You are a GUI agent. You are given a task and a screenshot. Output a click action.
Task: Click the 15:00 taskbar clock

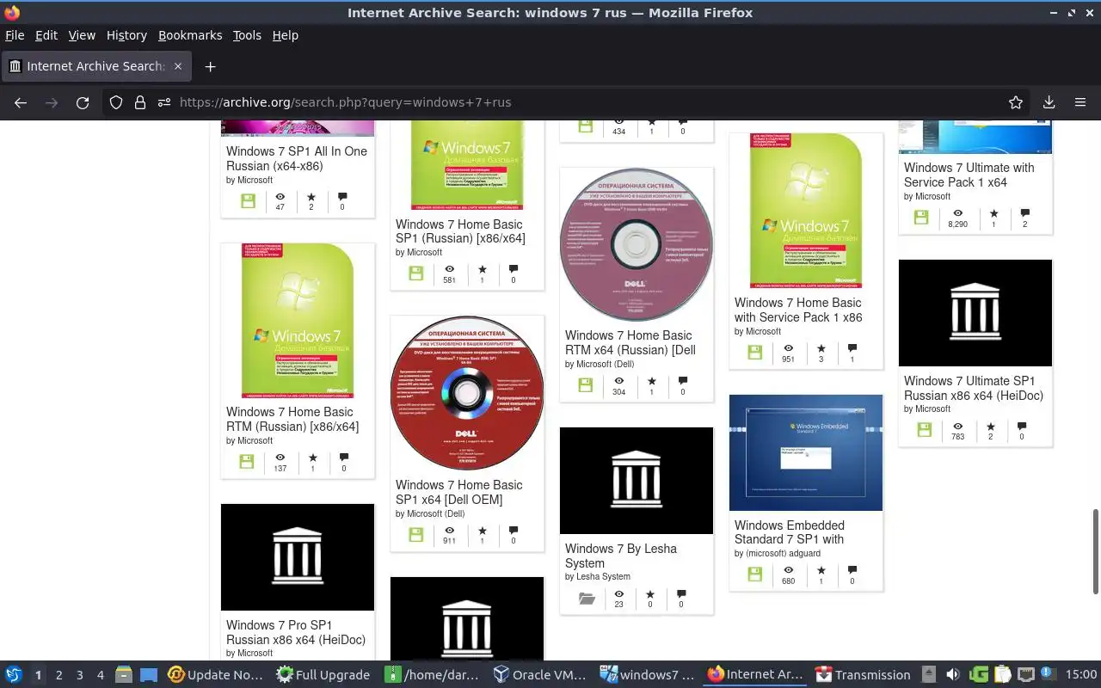pyautogui.click(x=1081, y=675)
